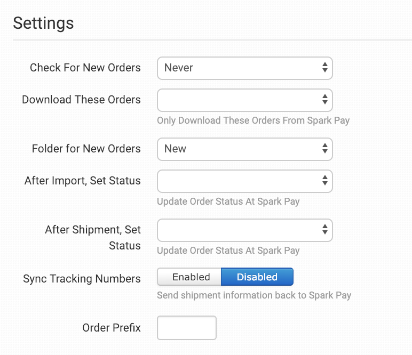Image resolution: width=412 pixels, height=355 pixels.
Task: Click the Sync Tracking Numbers label
Action: coord(82,279)
